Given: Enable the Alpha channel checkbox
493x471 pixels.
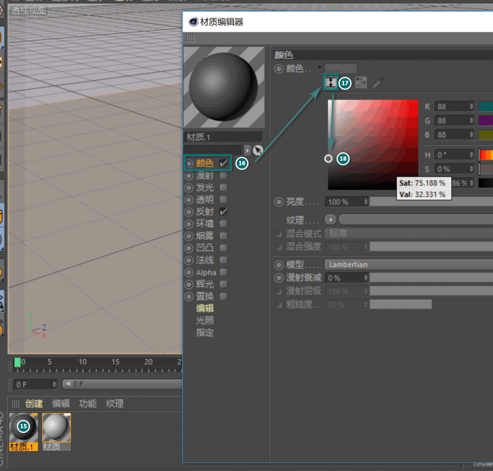Looking at the screenshot, I should click(x=223, y=272).
